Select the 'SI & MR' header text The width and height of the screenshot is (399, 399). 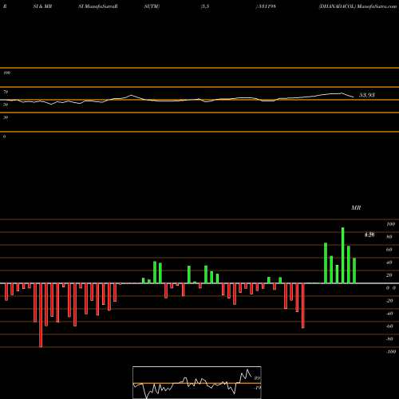click(42, 6)
